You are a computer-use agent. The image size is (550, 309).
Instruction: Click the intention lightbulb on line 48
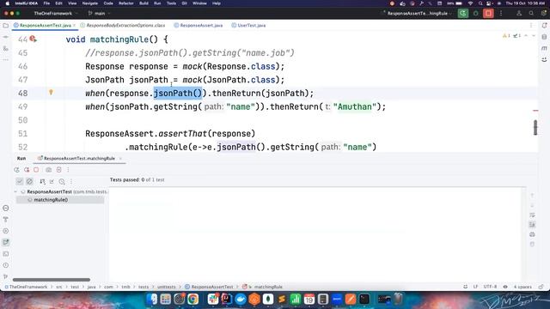(51, 92)
